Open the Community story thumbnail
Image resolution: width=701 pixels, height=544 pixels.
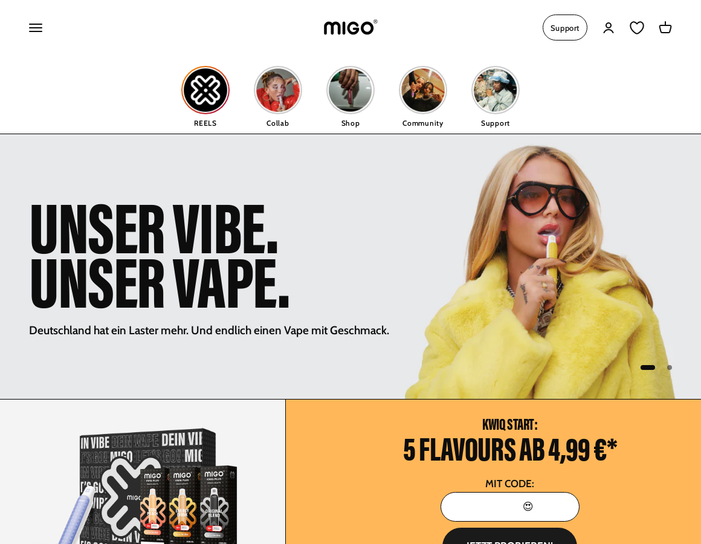[x=423, y=90]
